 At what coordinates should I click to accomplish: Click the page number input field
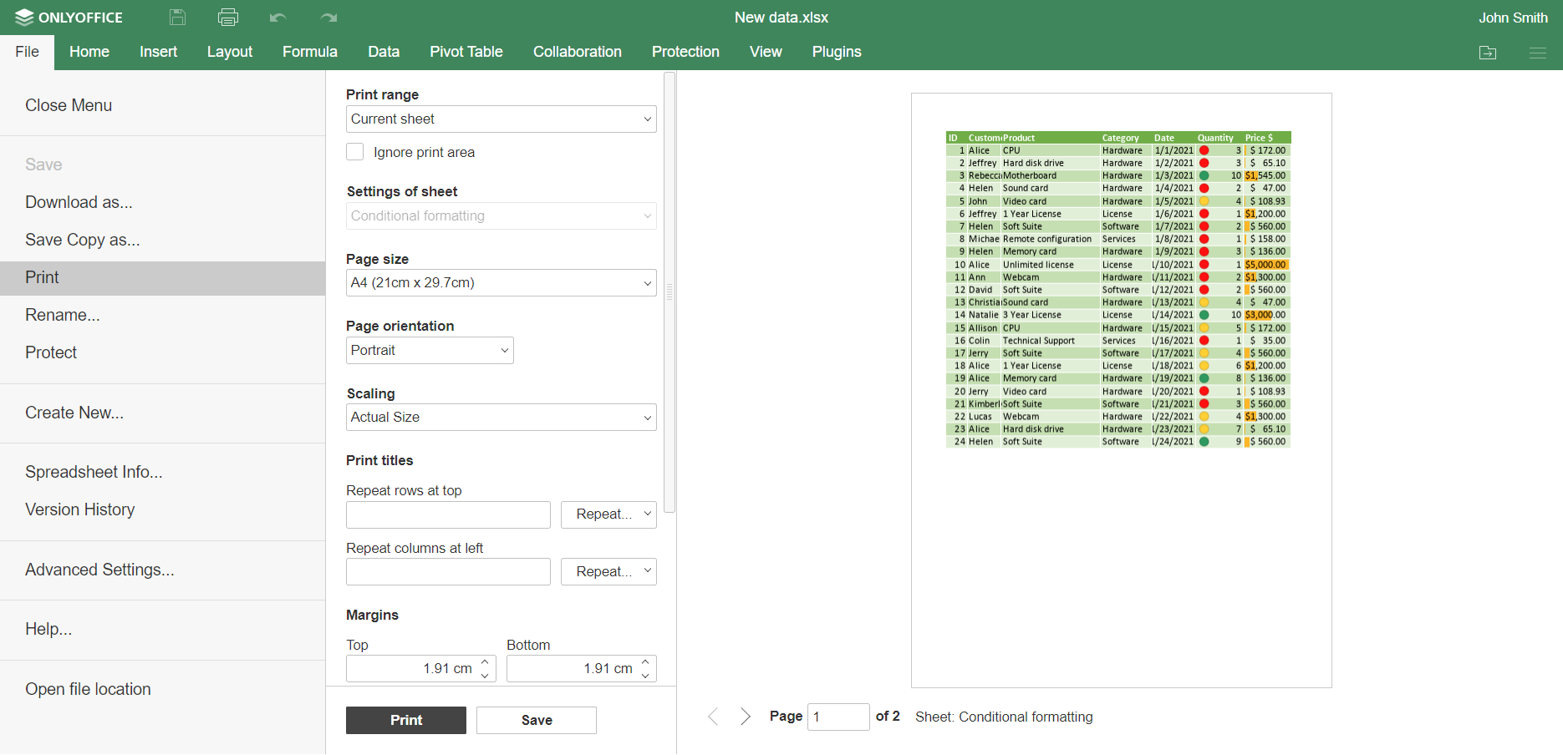pyautogui.click(x=838, y=717)
